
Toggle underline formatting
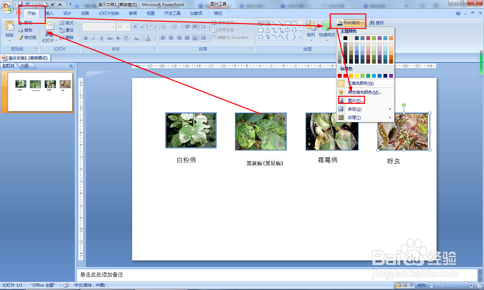pos(102,38)
